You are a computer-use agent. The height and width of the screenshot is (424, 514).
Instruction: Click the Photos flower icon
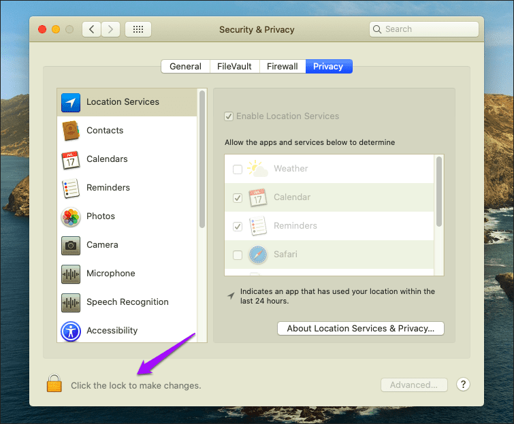[x=71, y=217]
